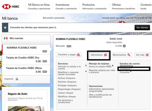This screenshot has width=152, height=111.
Task: Click Modificar o cancelar celular vinculado
Action: point(68,73)
